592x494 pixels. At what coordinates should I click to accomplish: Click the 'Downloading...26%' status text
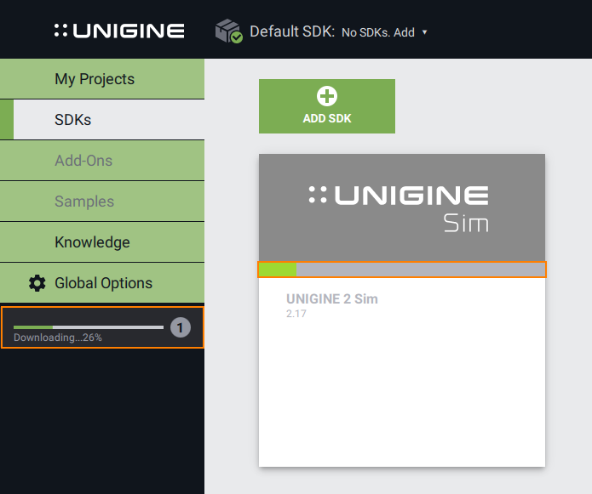[58, 338]
